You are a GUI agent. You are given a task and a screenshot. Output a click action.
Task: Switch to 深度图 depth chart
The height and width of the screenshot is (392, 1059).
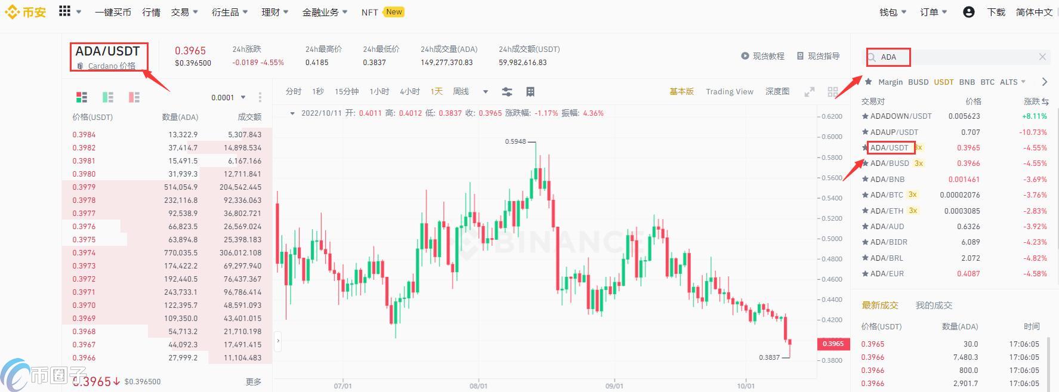pos(777,91)
